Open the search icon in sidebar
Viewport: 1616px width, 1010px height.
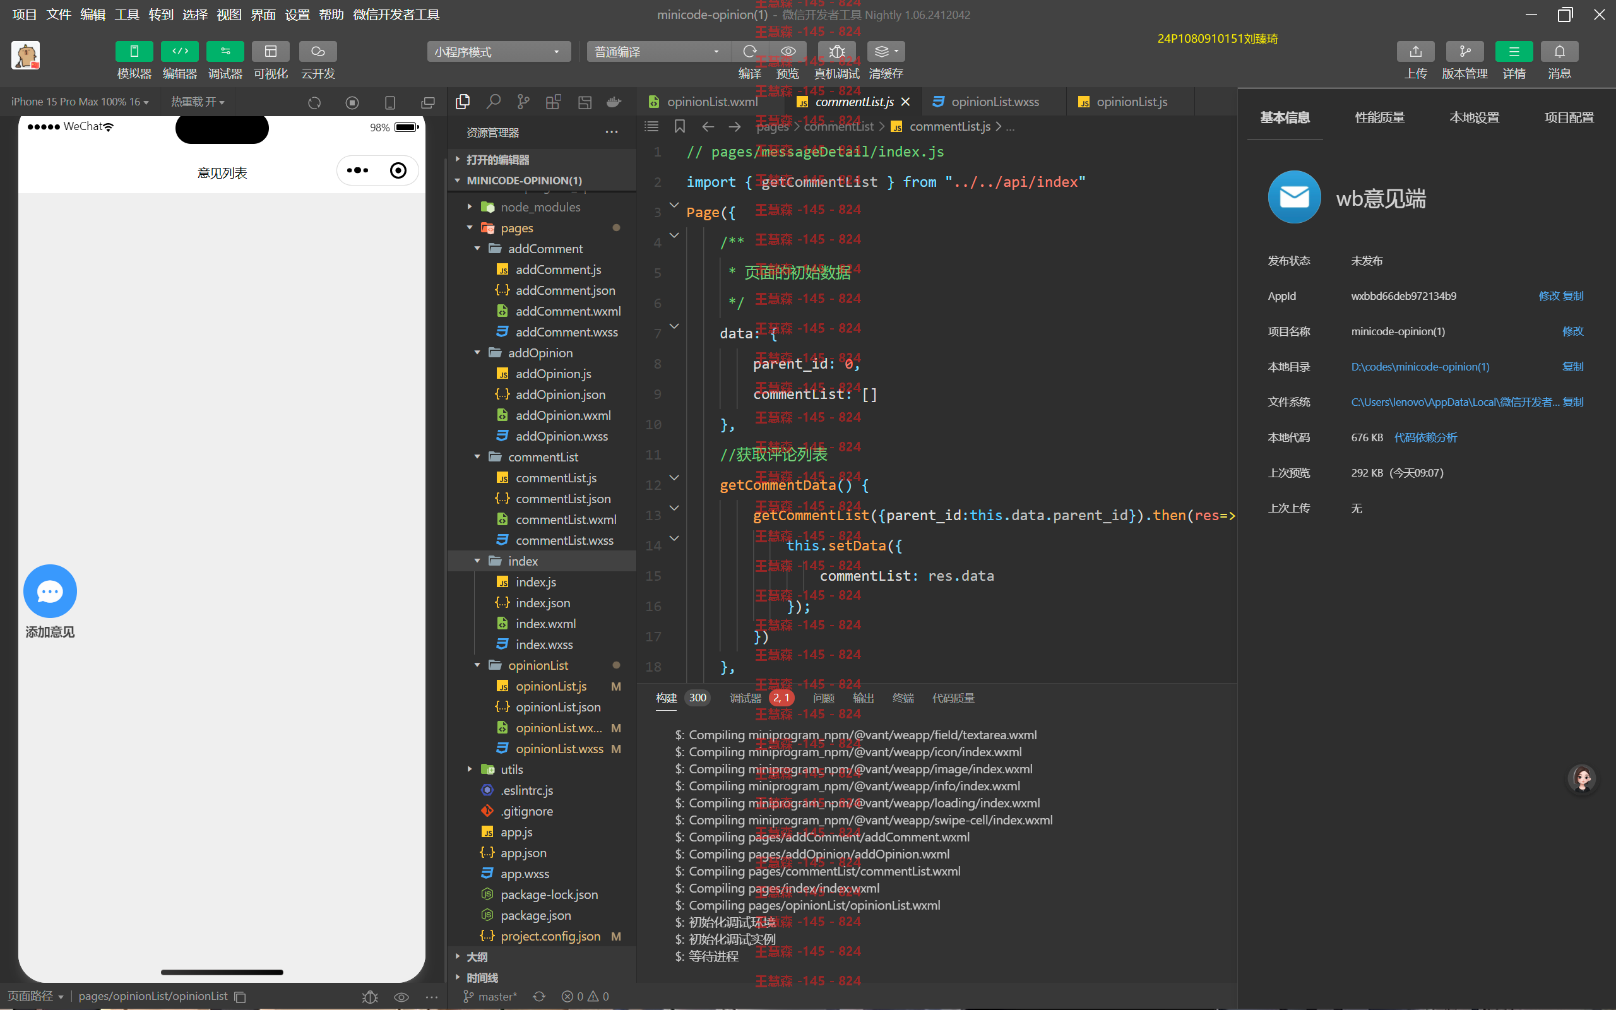tap(494, 102)
